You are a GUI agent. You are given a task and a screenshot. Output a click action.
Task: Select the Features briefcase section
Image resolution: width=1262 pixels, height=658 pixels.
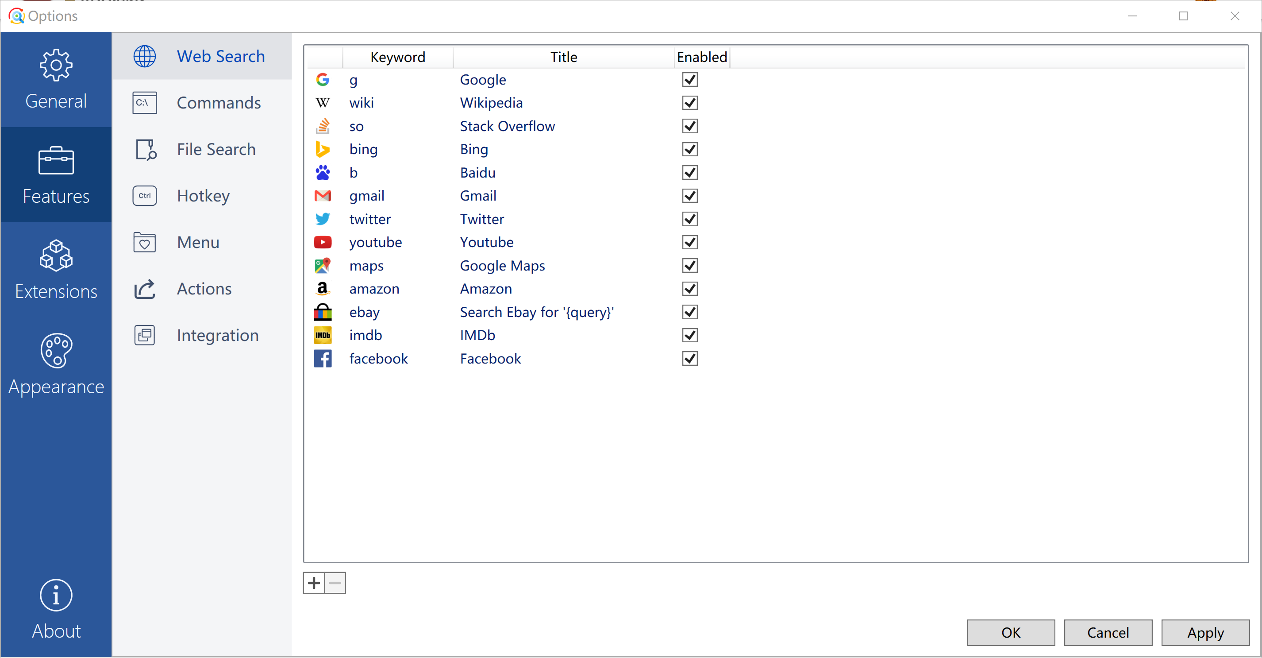[56, 174]
